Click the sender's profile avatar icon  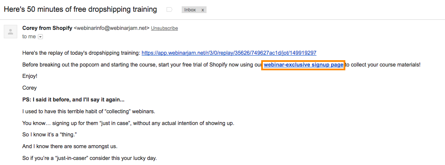[x=11, y=32]
